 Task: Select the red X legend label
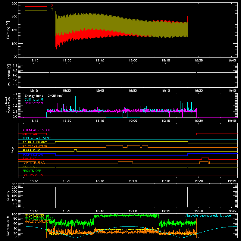(x=52, y=5)
